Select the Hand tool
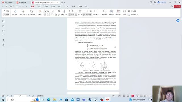Screen dimensions: 182x102 pos(6,11)
